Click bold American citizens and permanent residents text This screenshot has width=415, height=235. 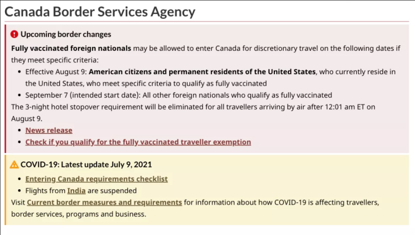202,72
